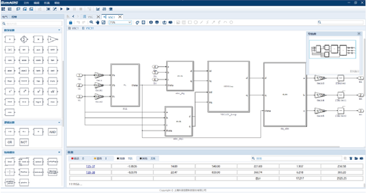The image size is (366, 193).
Task: Click the magnifier zoom tool icon
Action: pyautogui.click(x=91, y=22)
